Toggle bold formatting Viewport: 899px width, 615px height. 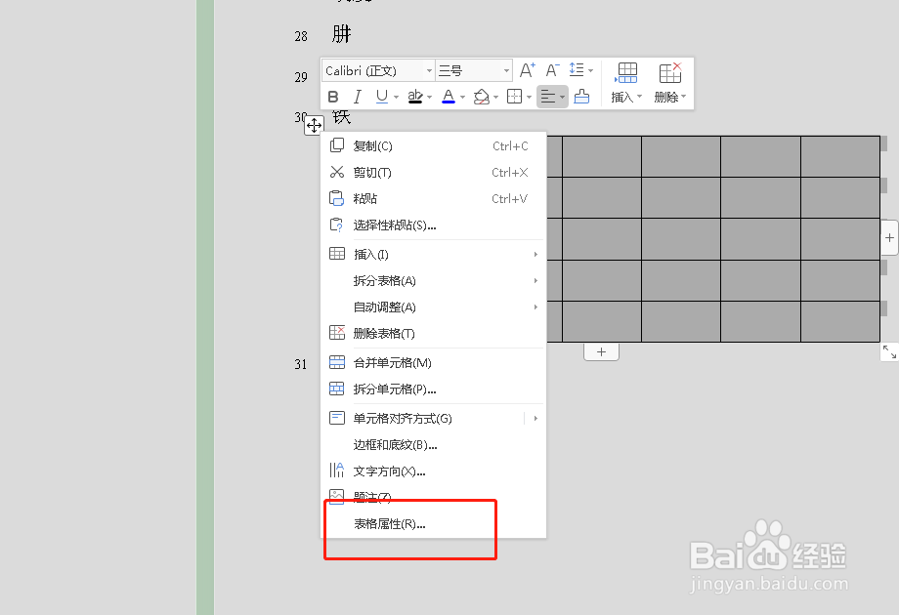[x=333, y=96]
